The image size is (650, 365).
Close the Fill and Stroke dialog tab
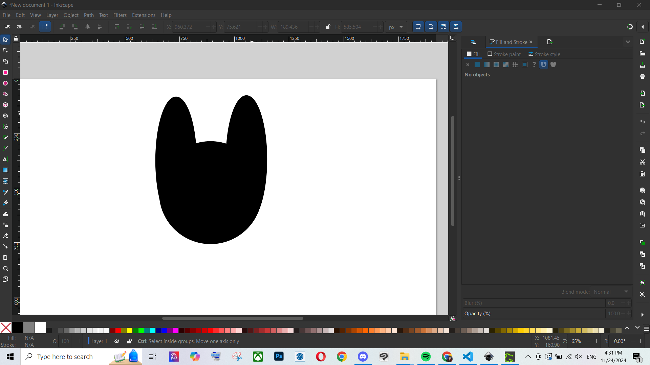click(531, 42)
